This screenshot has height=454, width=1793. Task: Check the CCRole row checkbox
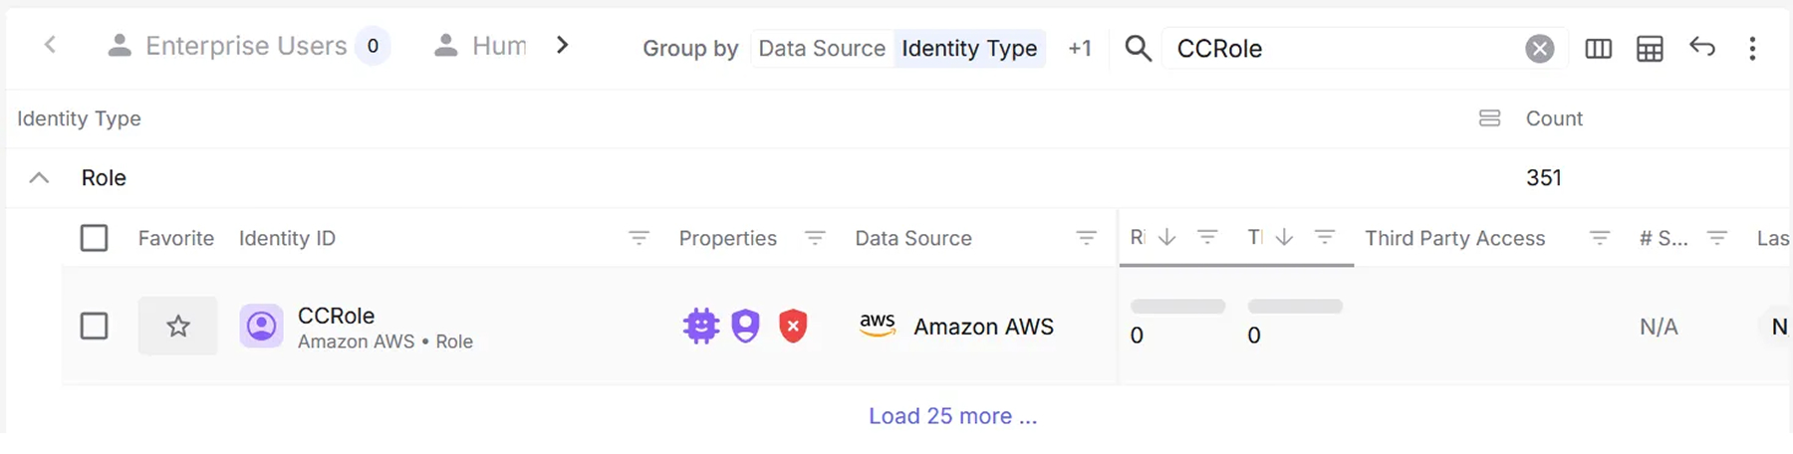[x=94, y=326]
